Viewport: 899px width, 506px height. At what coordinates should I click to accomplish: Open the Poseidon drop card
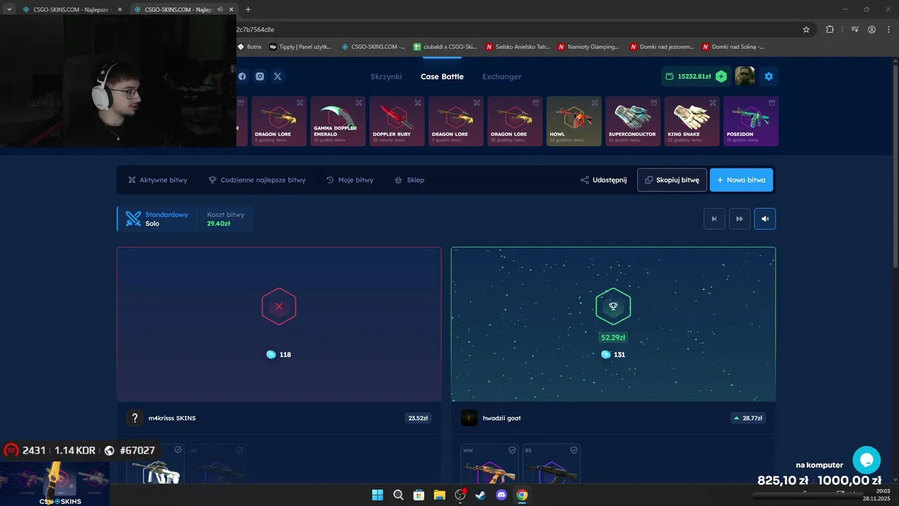(x=751, y=121)
